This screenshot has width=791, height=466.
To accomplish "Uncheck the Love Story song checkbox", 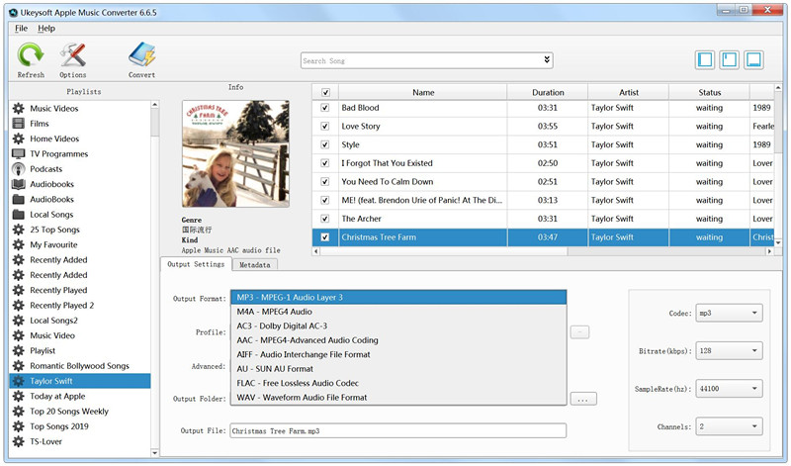I will [x=325, y=127].
